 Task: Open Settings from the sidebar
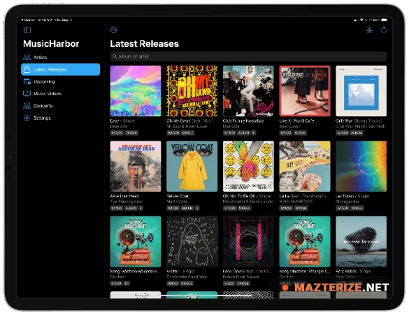(61, 118)
